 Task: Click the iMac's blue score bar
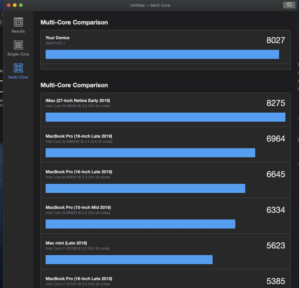pos(165,117)
